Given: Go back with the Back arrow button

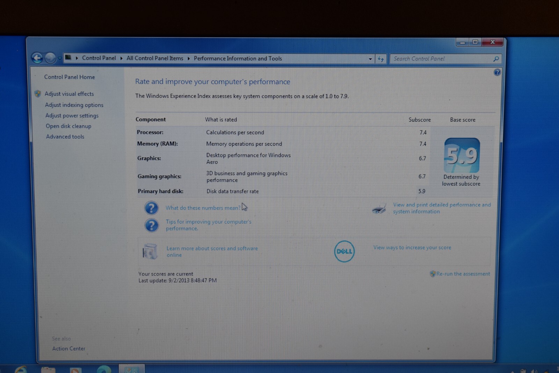Looking at the screenshot, I should click(x=37, y=58).
